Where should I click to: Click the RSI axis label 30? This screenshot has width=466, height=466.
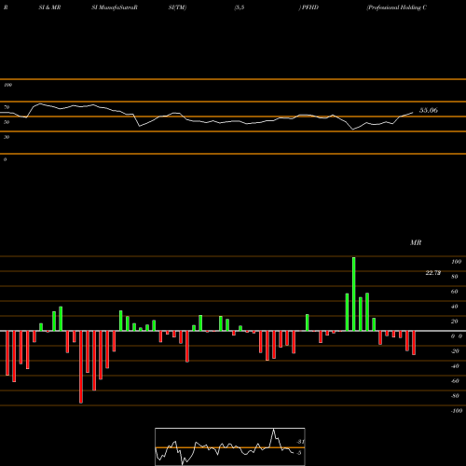coord(7,137)
